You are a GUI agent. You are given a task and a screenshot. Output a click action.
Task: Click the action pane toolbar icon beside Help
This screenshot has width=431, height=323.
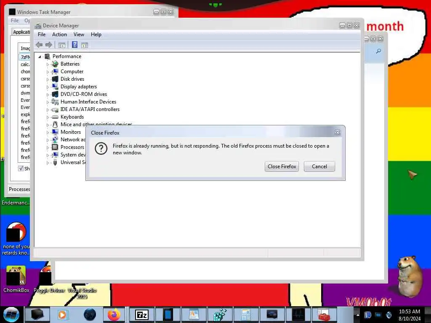coord(84,45)
